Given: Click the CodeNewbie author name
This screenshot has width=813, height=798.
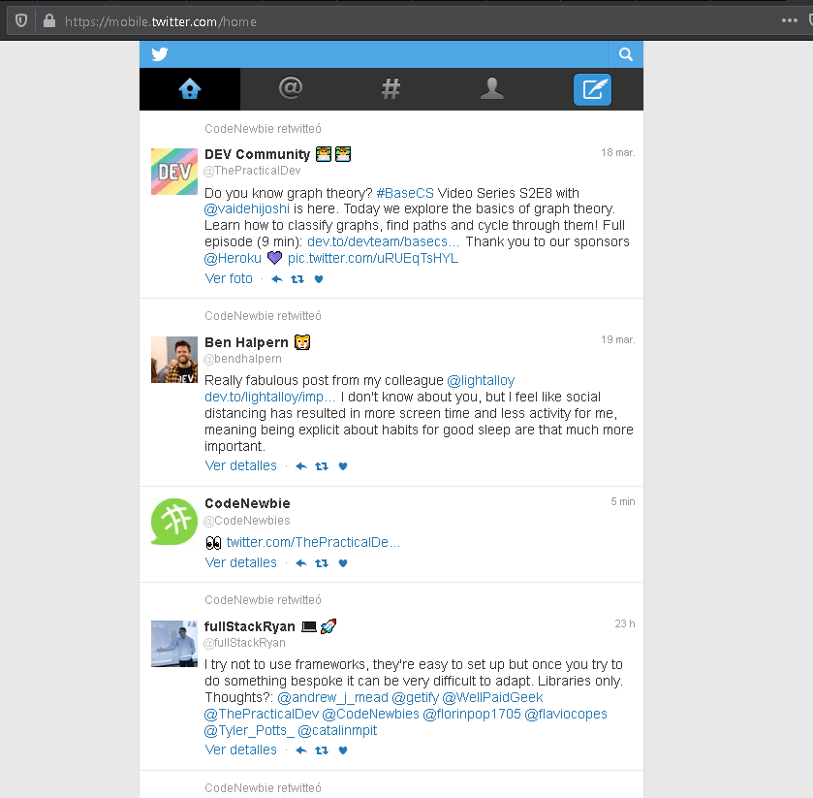Looking at the screenshot, I should [247, 504].
